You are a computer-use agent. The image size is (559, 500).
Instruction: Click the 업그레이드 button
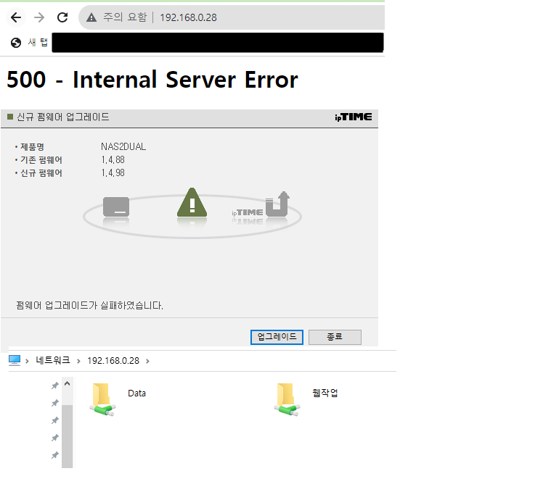[277, 337]
